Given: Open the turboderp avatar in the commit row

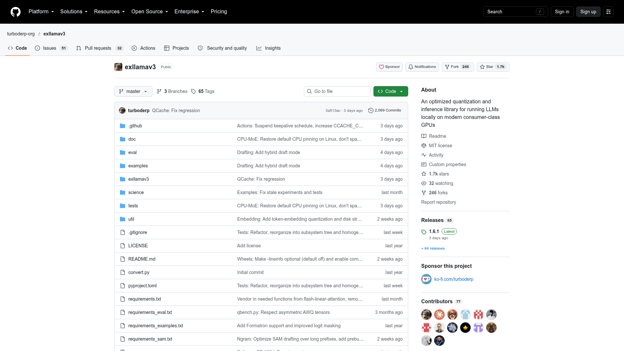Looking at the screenshot, I should [x=122, y=110].
